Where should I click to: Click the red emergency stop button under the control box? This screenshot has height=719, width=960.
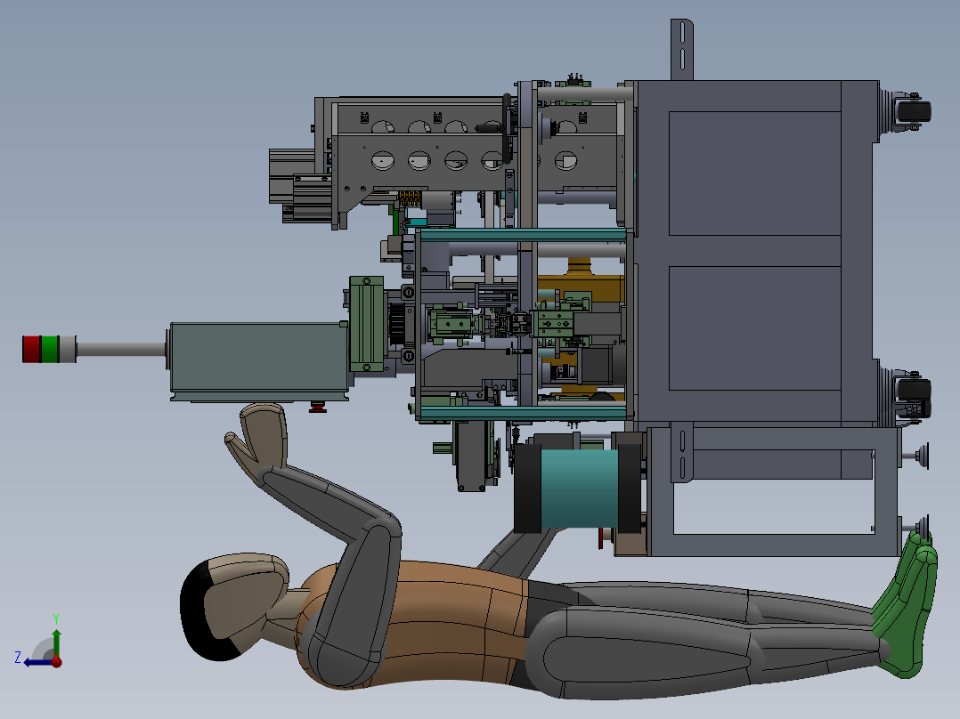coord(317,407)
